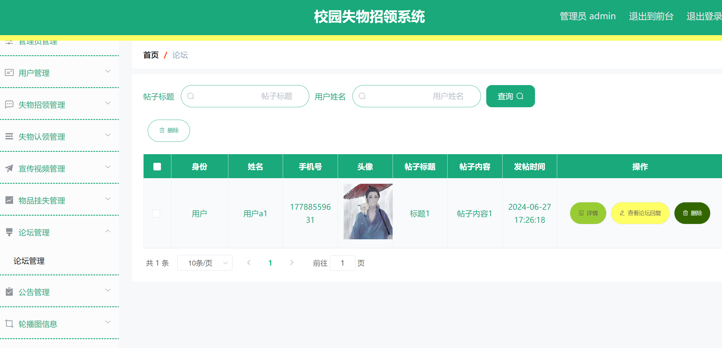Click the 宣传视频管理 paper plane icon
The image size is (722, 348).
[x=9, y=168]
